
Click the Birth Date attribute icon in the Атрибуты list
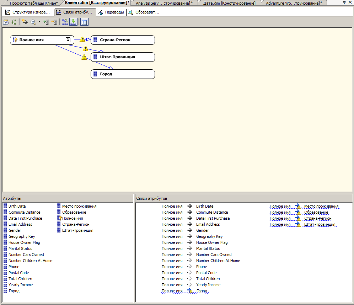coord(5,206)
